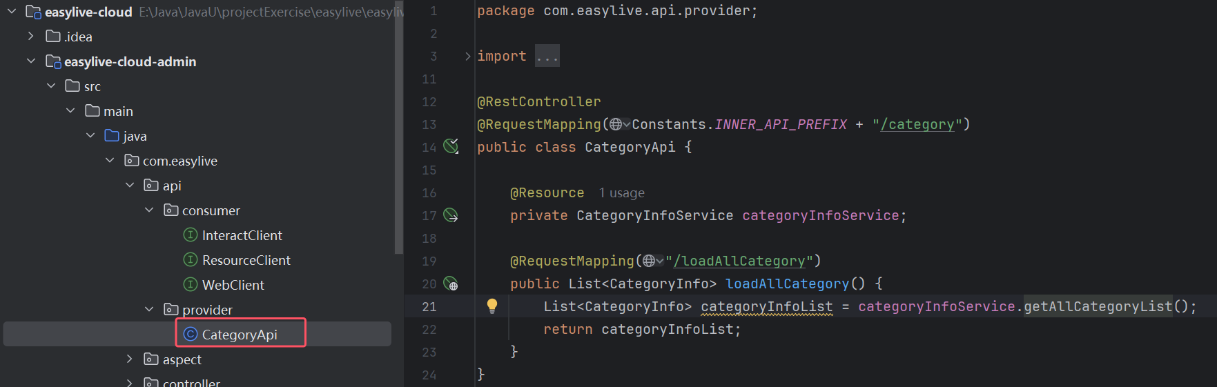The width and height of the screenshot is (1217, 387).
Task: Collapse the java source folder
Action: [x=90, y=136]
